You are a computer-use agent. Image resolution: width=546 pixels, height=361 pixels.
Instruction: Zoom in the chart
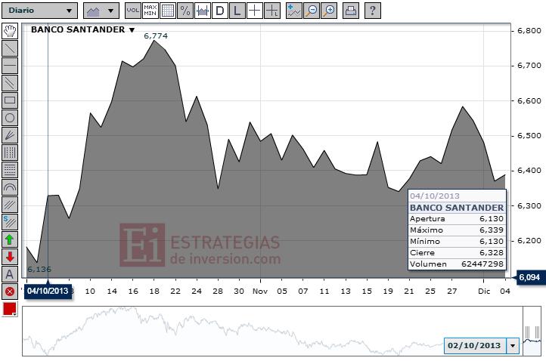[x=329, y=11]
